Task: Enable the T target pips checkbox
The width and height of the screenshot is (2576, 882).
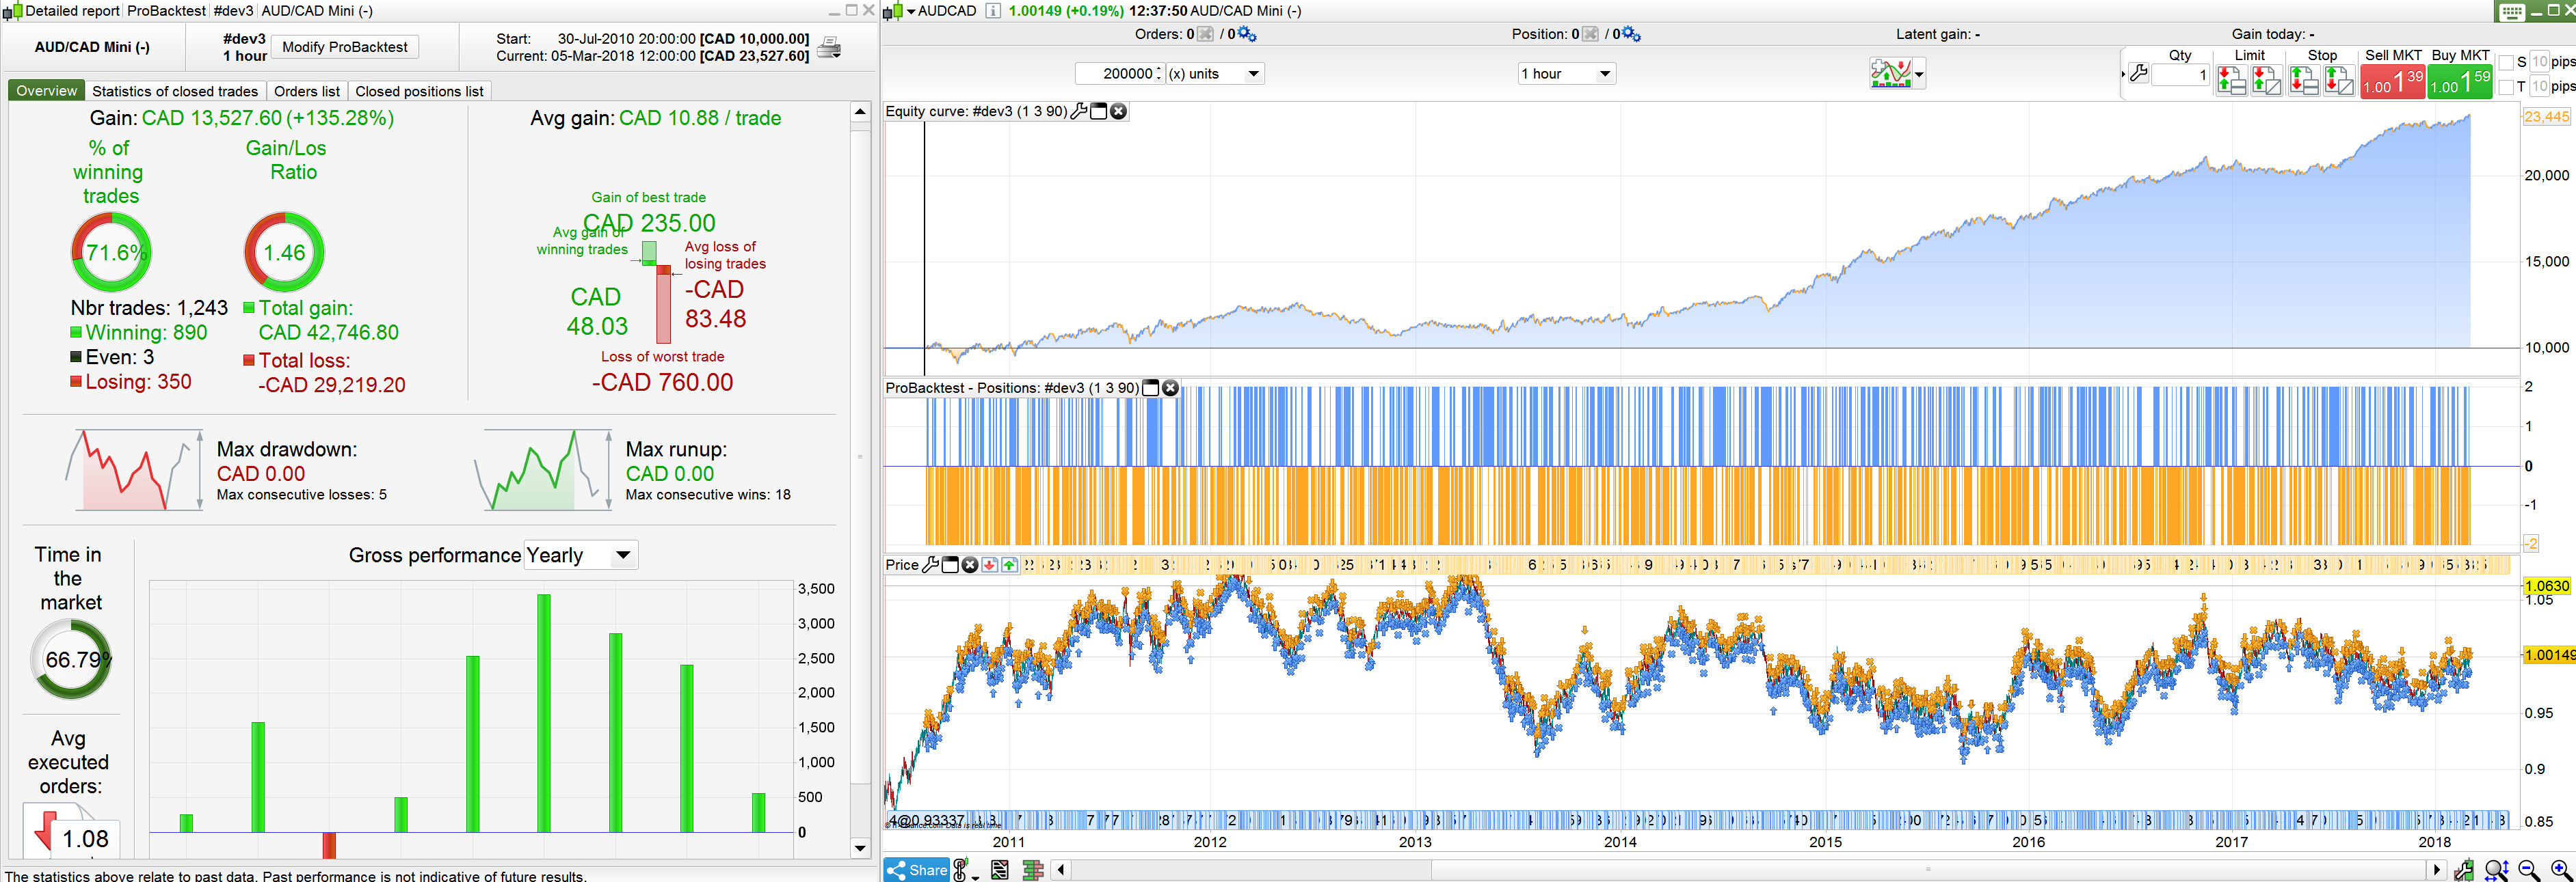Action: [2507, 88]
